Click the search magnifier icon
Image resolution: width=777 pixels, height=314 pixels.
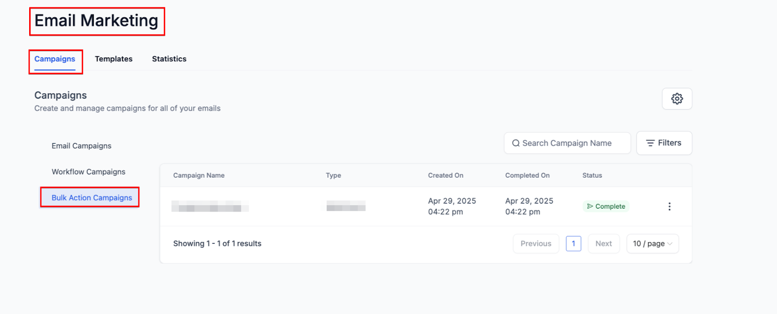516,143
